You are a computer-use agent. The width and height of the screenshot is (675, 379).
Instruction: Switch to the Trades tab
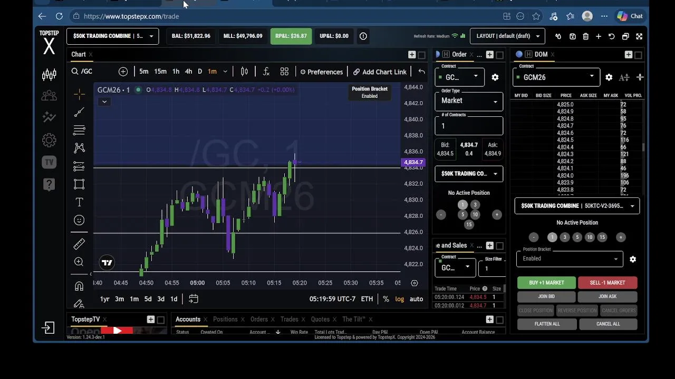tap(289, 320)
